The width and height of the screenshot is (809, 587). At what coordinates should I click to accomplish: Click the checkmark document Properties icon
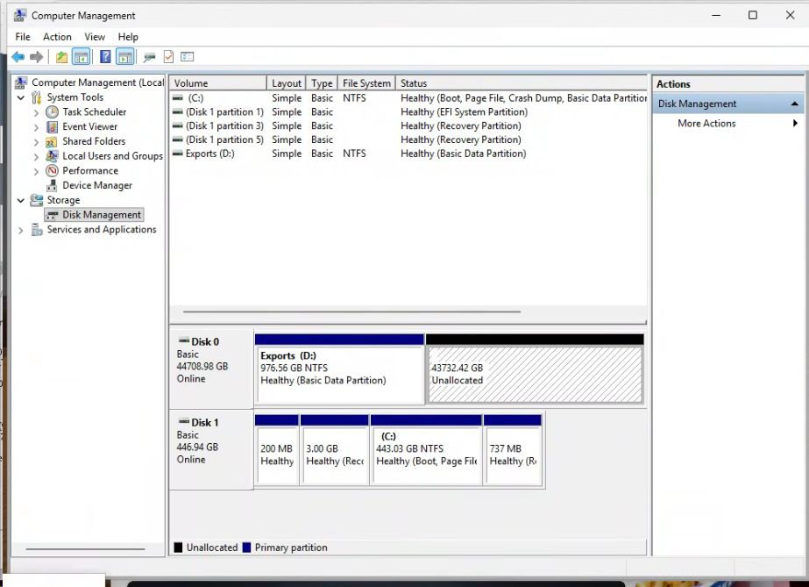tap(168, 57)
